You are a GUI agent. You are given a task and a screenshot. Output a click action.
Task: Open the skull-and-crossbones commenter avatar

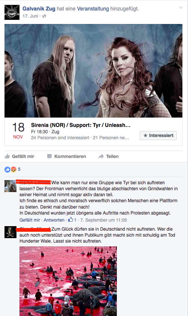coord(10,232)
